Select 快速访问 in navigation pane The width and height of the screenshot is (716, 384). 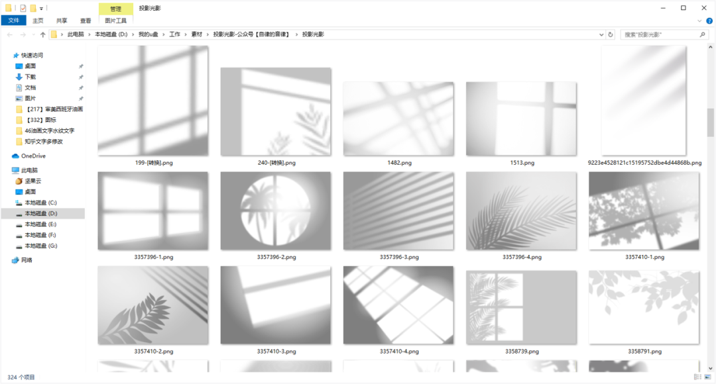pyautogui.click(x=32, y=55)
